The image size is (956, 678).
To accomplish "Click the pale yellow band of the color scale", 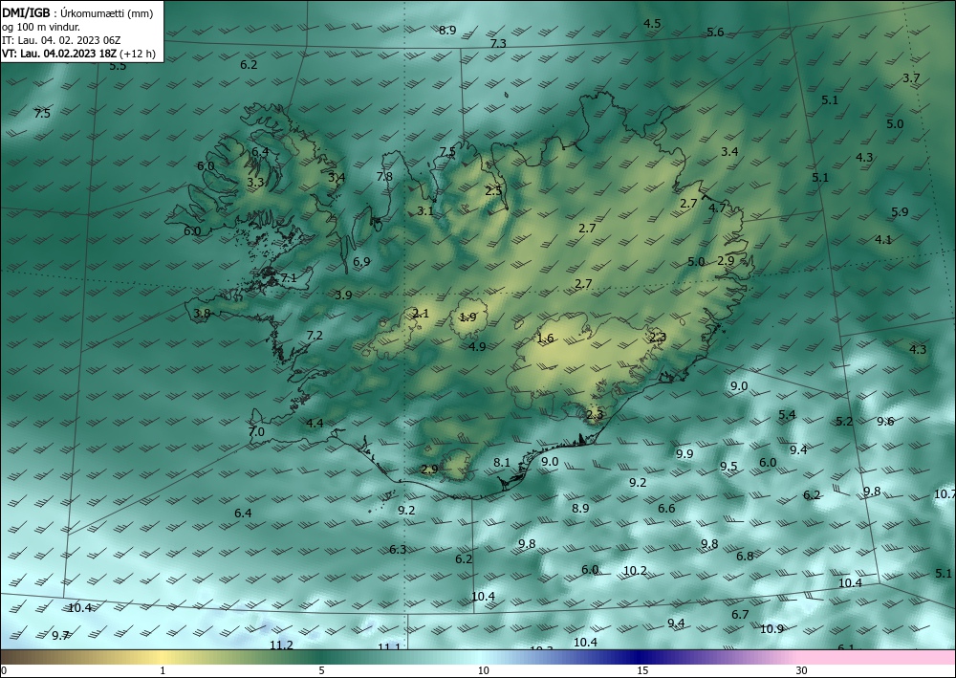I will pos(162,657).
